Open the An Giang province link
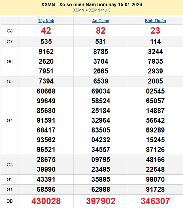This screenshot has width=183, height=208. 101,21
